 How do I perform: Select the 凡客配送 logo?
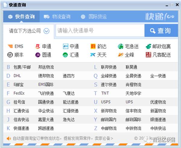point(148,55)
